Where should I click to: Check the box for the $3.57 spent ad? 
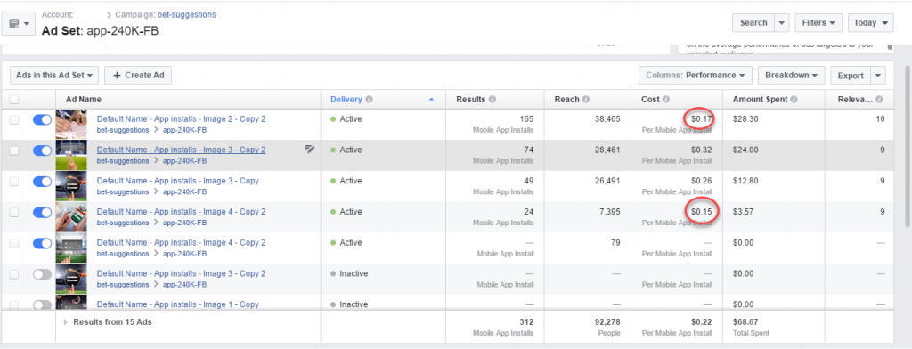[x=14, y=212]
